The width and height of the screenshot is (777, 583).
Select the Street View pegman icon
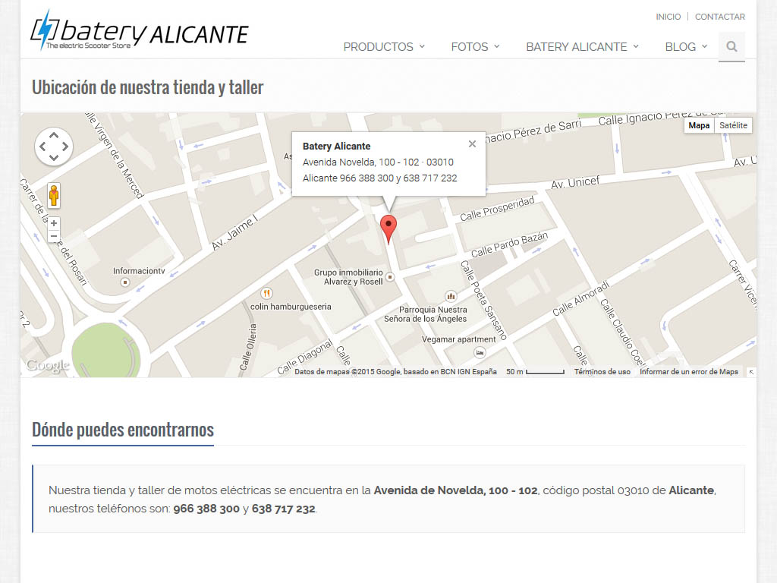54,195
